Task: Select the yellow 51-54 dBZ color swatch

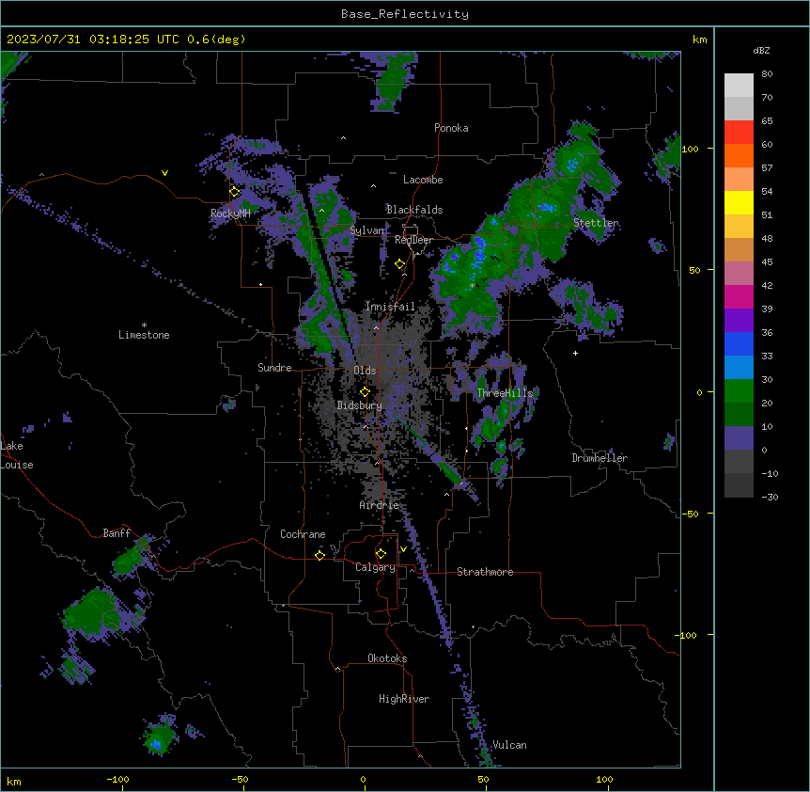Action: point(739,202)
